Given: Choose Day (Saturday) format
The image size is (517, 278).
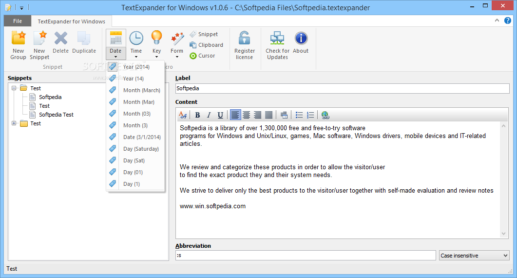Looking at the screenshot, I should (x=135, y=149).
